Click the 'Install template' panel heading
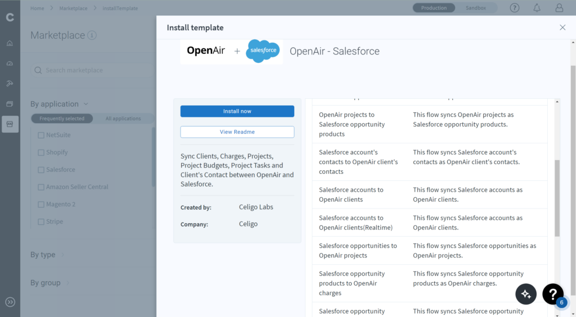 pyautogui.click(x=195, y=28)
